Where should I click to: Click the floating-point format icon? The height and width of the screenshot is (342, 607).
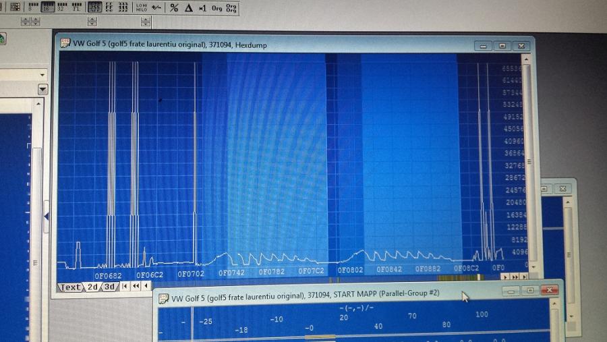click(x=77, y=7)
